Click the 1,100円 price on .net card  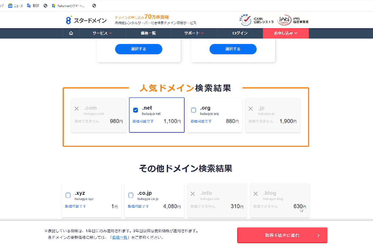point(172,121)
